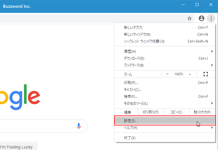Open the user profile icon
The image size is (218, 150).
[201, 18]
